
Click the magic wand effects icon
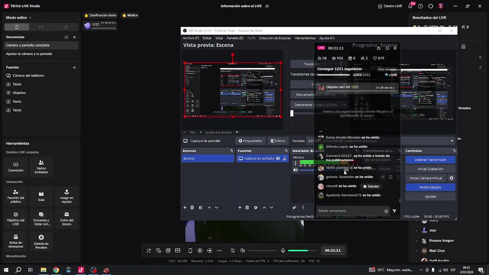(x=149, y=251)
